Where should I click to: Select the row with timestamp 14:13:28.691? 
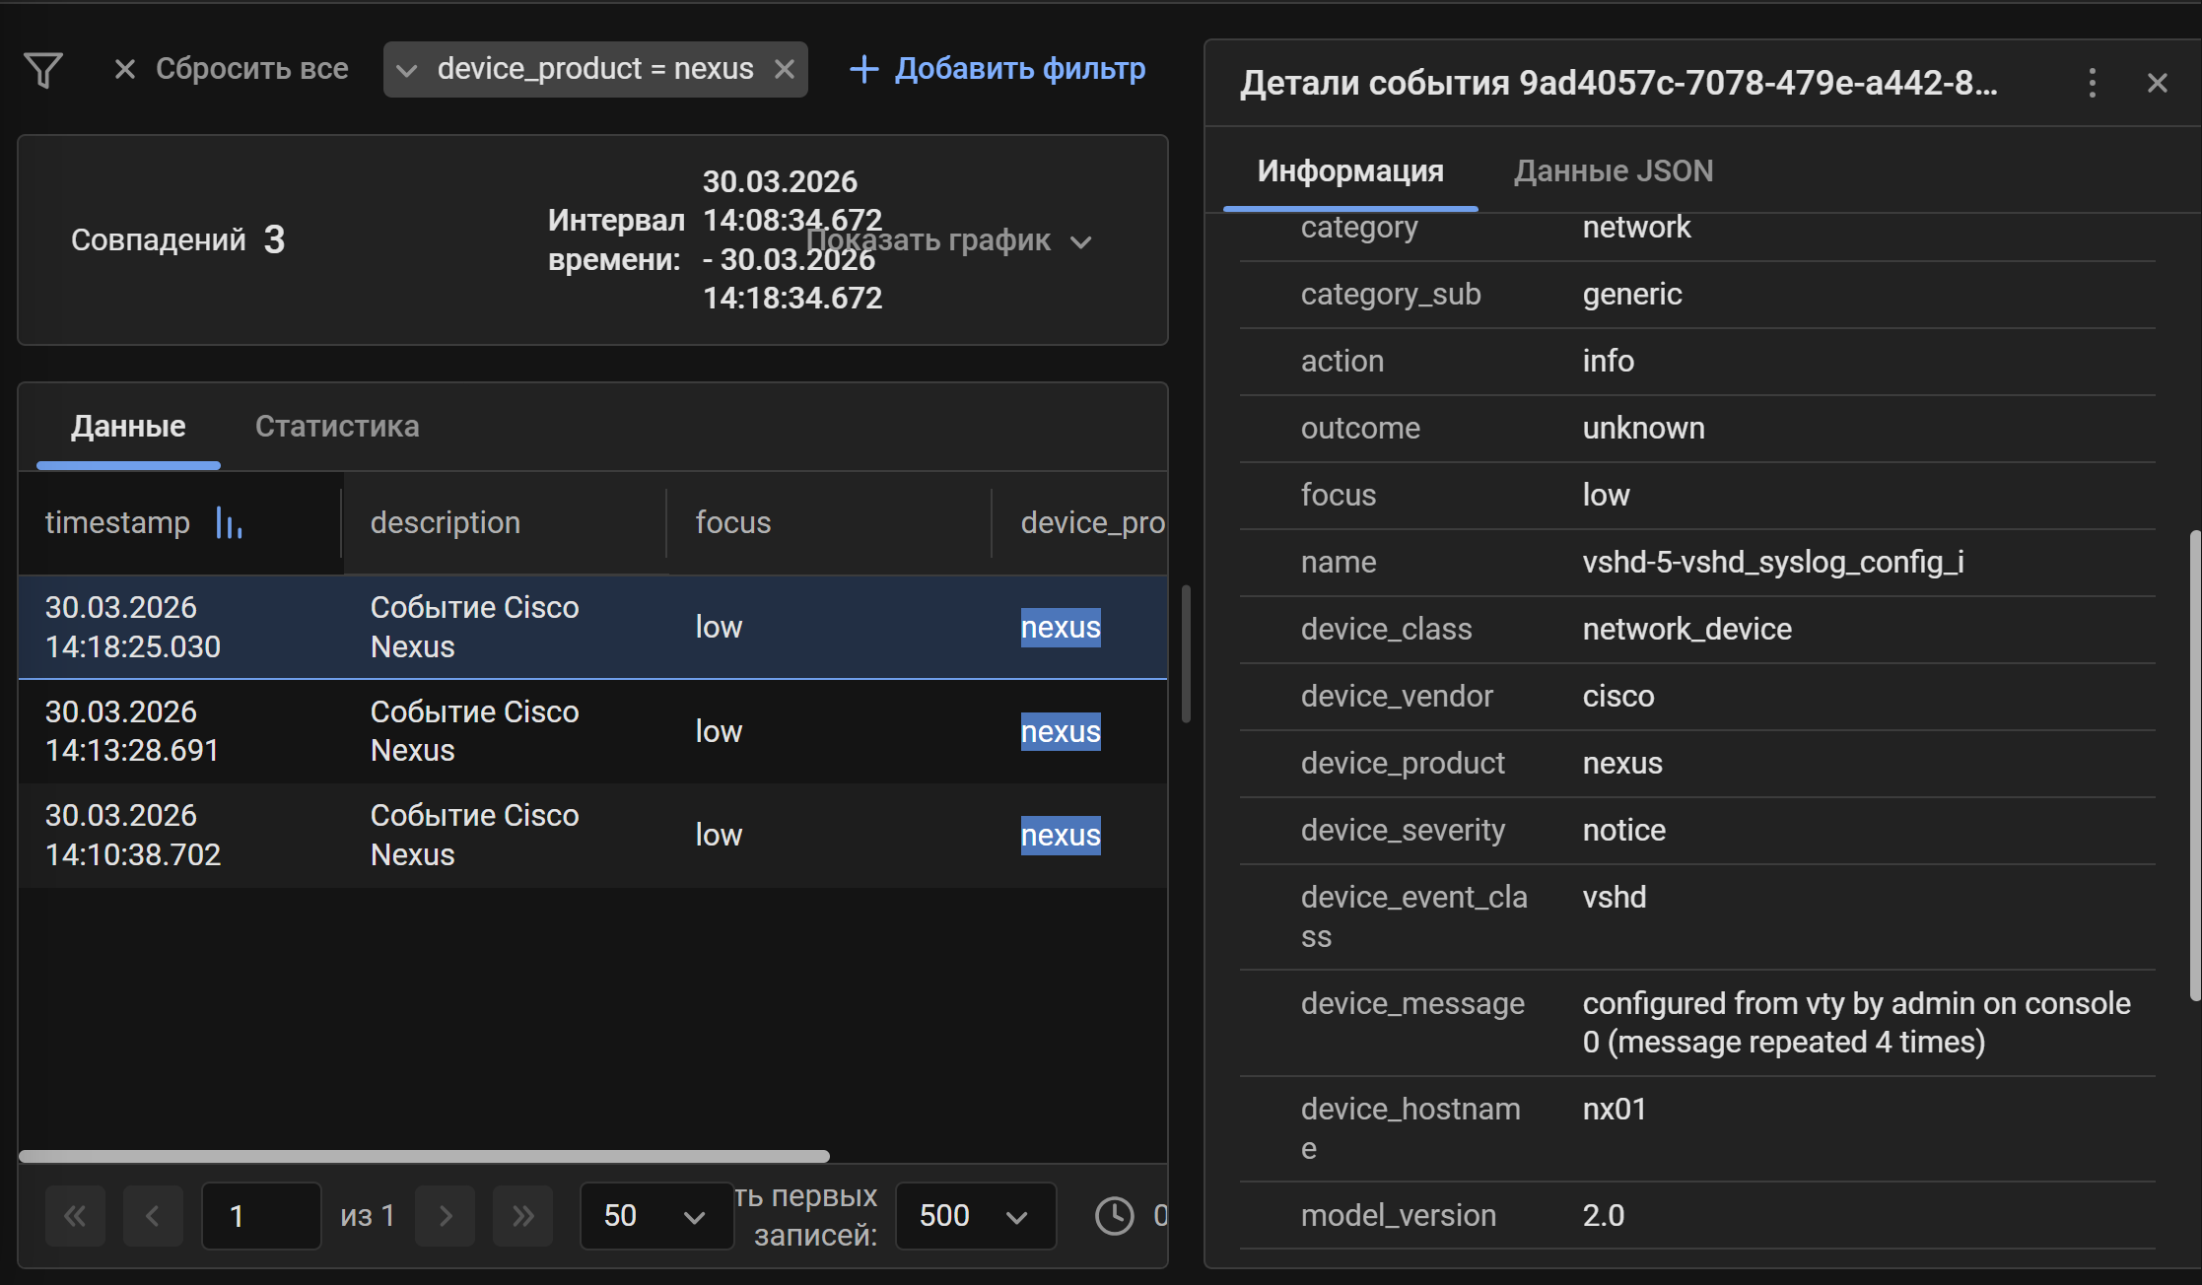[592, 731]
